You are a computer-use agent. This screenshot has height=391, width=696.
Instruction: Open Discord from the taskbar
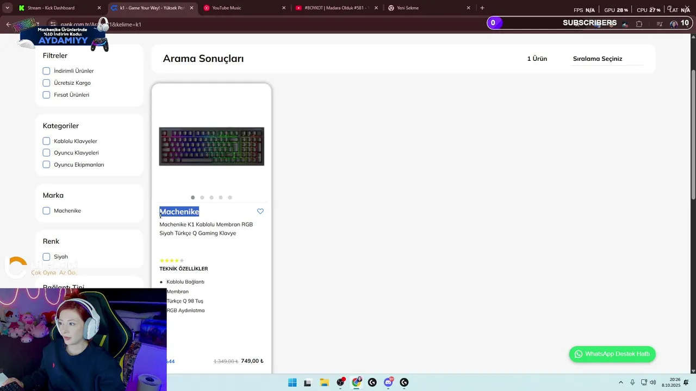[388, 382]
